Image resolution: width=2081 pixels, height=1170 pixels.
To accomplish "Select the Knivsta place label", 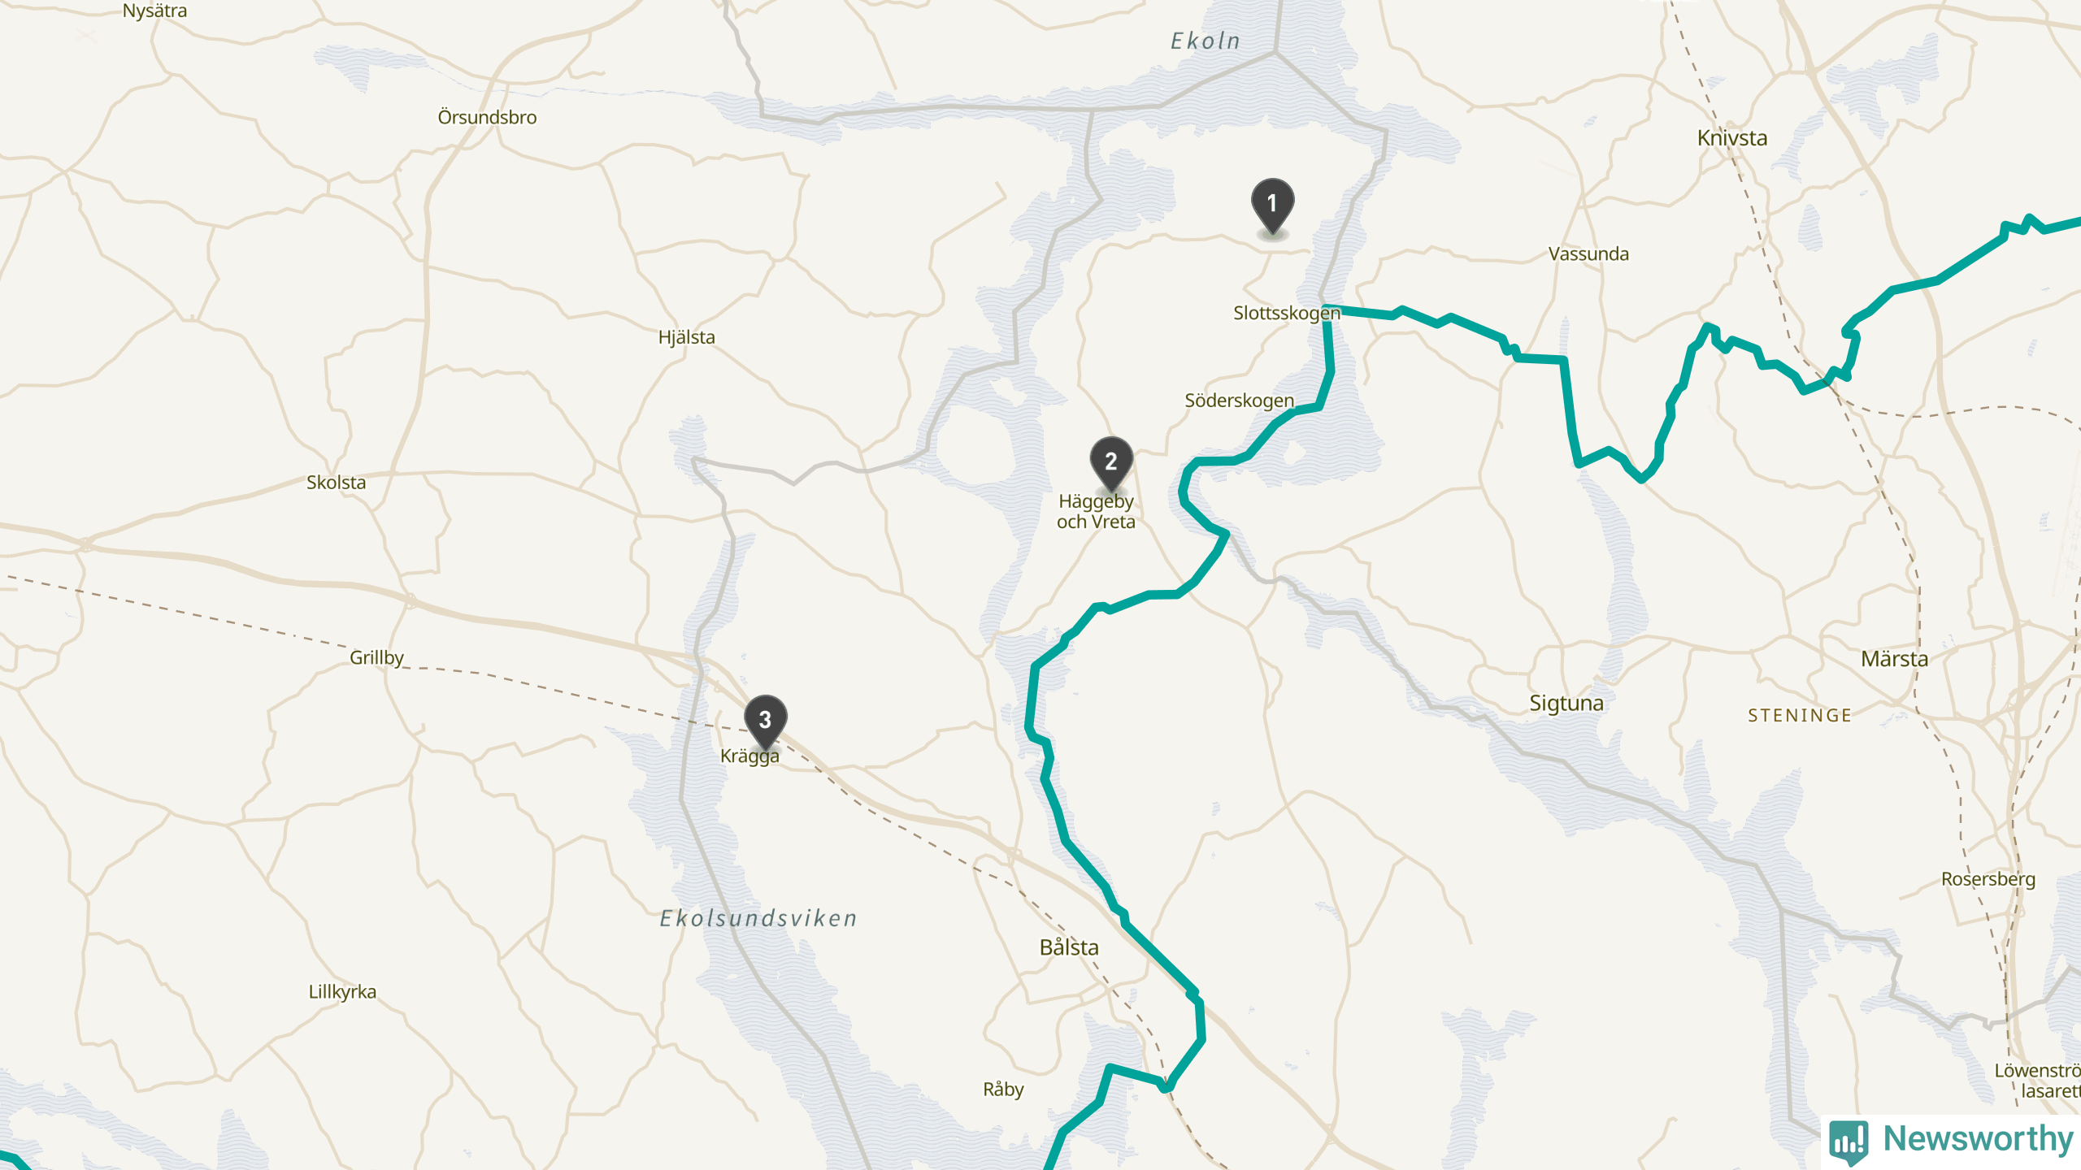I will (x=1732, y=138).
